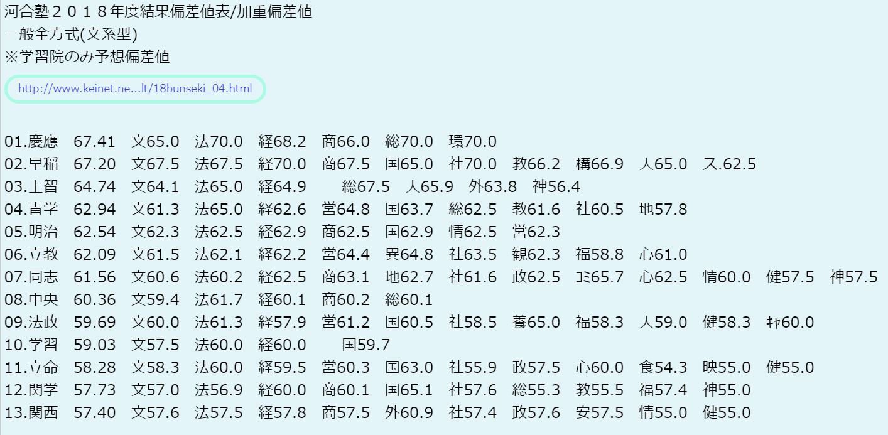Click 青学 地57.8 entry

[x=663, y=210]
